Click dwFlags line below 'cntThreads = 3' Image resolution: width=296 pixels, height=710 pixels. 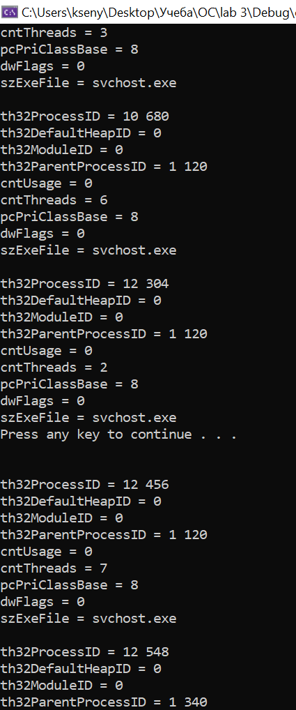tap(42, 66)
